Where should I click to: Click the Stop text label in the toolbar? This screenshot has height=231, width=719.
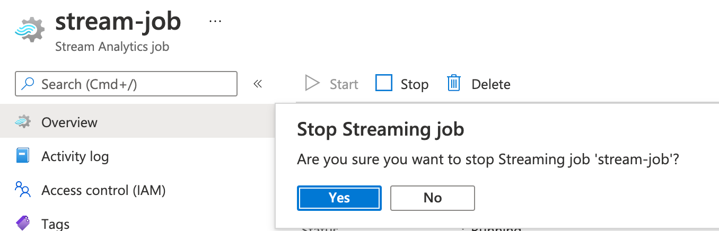(415, 84)
